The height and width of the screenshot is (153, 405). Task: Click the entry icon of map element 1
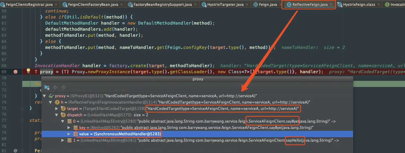pyautogui.click(x=69, y=140)
